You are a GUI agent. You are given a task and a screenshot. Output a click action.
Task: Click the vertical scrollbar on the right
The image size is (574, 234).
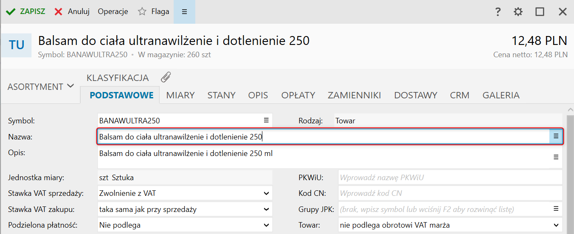click(570, 174)
